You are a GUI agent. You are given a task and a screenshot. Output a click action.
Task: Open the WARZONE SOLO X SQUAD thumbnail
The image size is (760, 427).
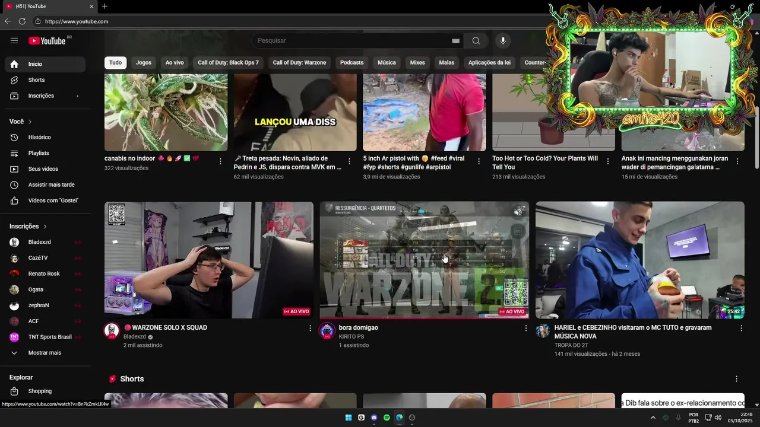click(209, 260)
